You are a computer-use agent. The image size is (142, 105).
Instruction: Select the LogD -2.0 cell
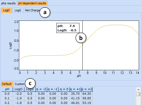19,94
